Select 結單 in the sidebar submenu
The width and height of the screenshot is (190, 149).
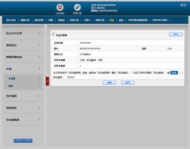click(x=23, y=86)
